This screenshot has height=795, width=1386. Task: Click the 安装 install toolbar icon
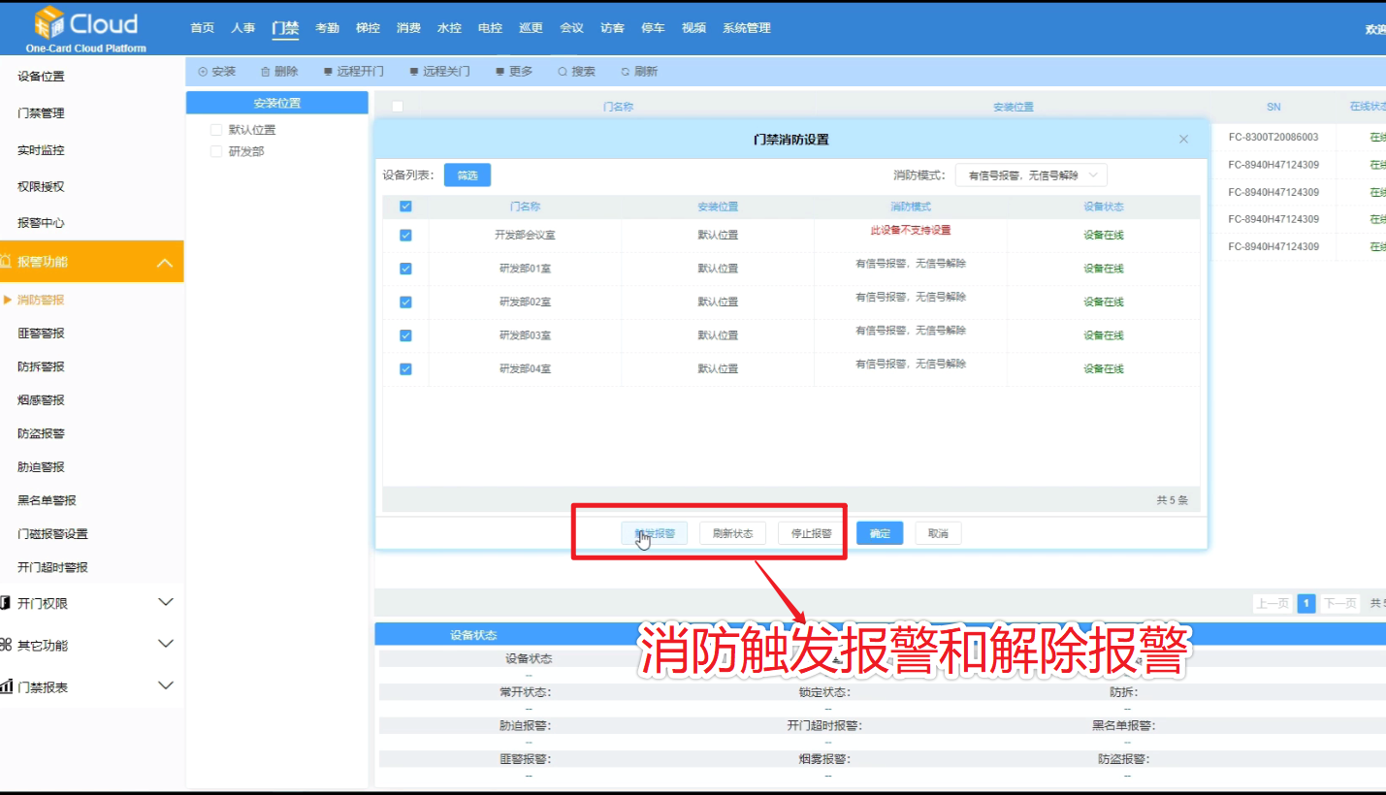coord(203,72)
